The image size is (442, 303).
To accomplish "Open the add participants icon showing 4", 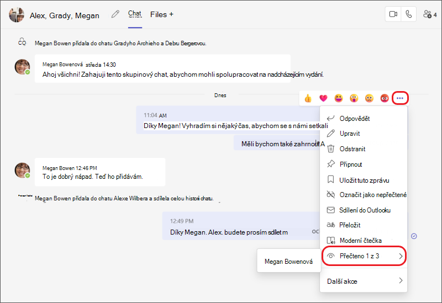I will pos(430,14).
